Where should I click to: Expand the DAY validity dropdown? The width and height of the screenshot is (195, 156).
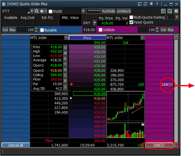tap(95, 23)
